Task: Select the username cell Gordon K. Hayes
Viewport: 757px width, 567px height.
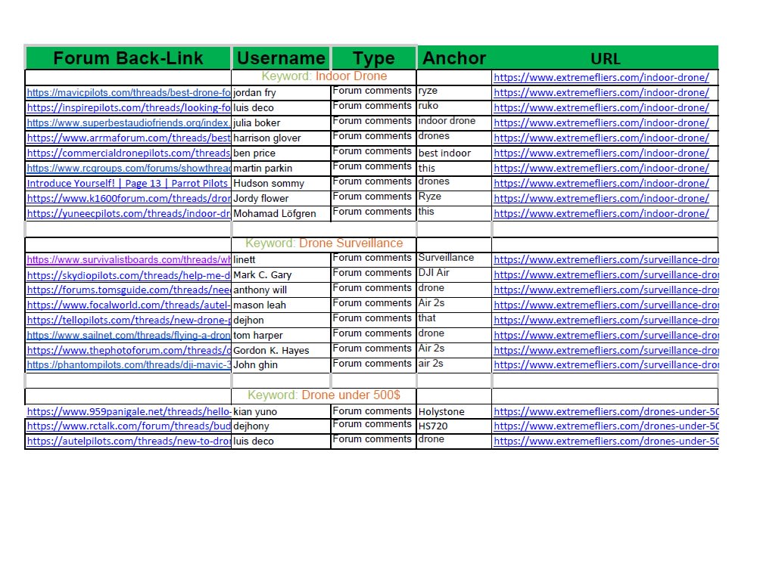Action: coord(282,350)
